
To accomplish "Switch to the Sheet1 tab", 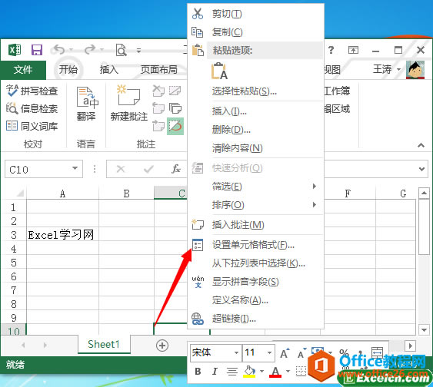I will tap(104, 344).
